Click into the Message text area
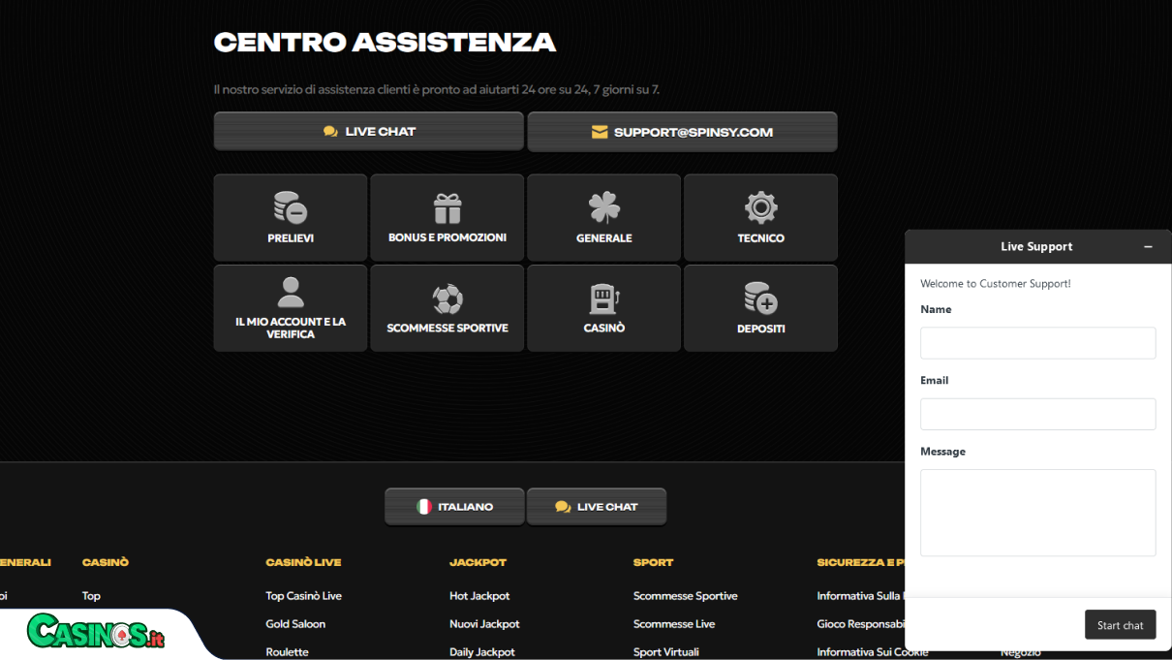 (x=1037, y=513)
